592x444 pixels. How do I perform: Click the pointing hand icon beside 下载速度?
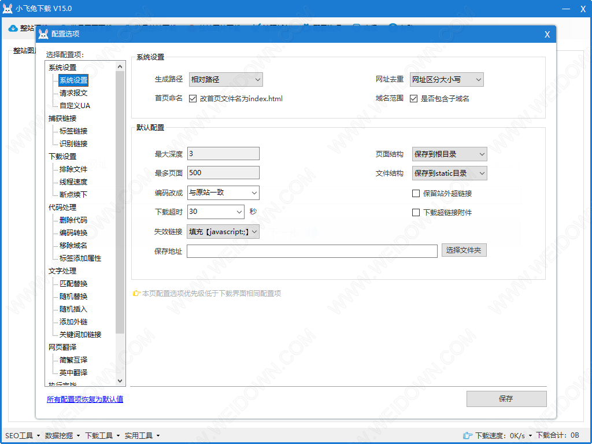click(467, 436)
